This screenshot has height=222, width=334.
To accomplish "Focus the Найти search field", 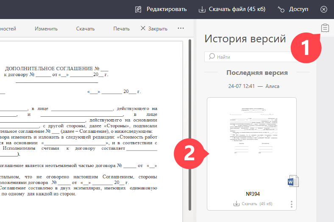I will [x=251, y=57].
